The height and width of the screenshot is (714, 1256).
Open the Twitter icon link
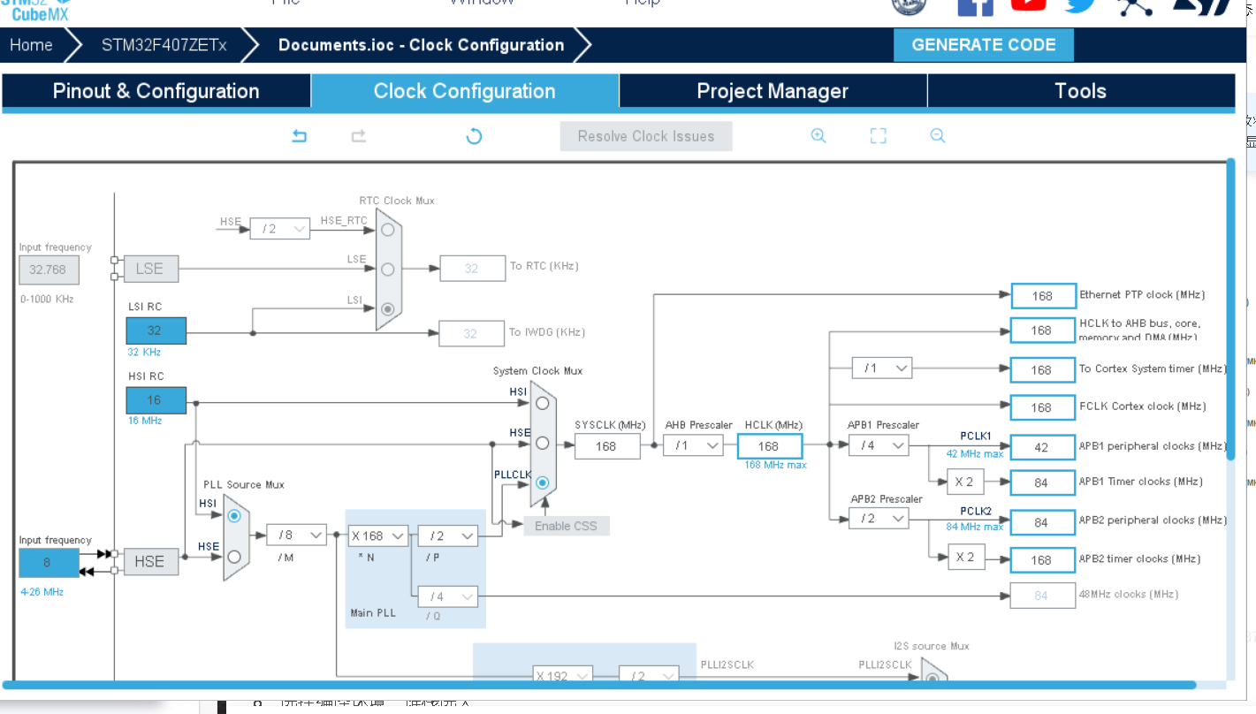1080,6
